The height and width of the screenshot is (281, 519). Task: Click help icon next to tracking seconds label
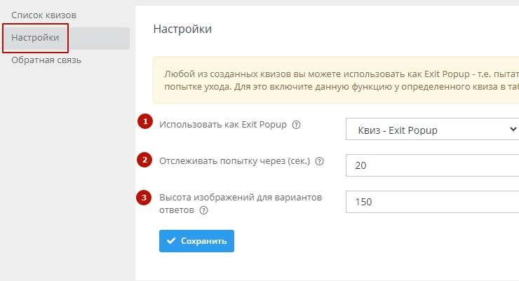click(320, 161)
